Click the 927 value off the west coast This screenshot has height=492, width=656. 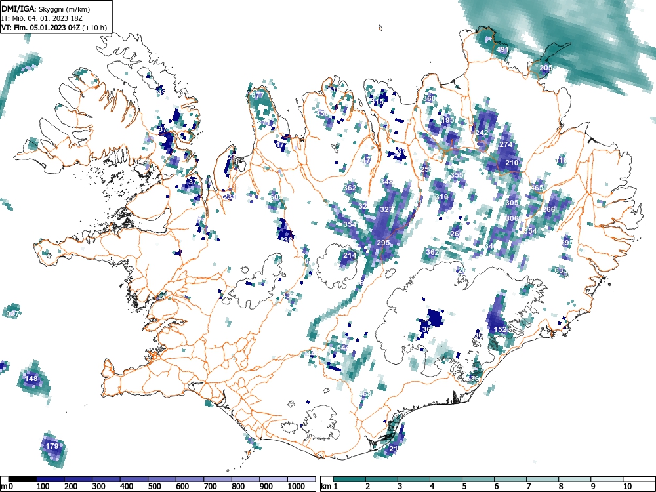12,314
